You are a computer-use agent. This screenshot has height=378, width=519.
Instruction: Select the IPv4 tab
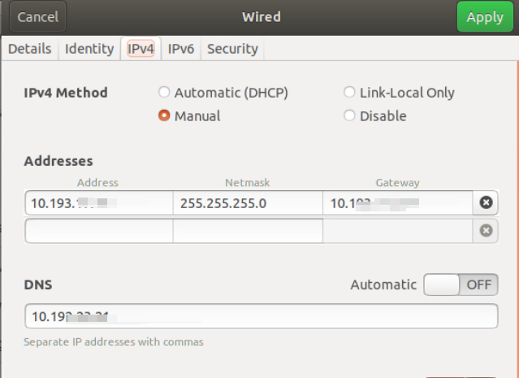click(141, 49)
